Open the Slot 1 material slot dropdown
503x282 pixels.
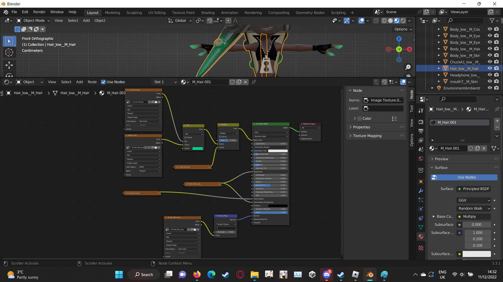[165, 82]
